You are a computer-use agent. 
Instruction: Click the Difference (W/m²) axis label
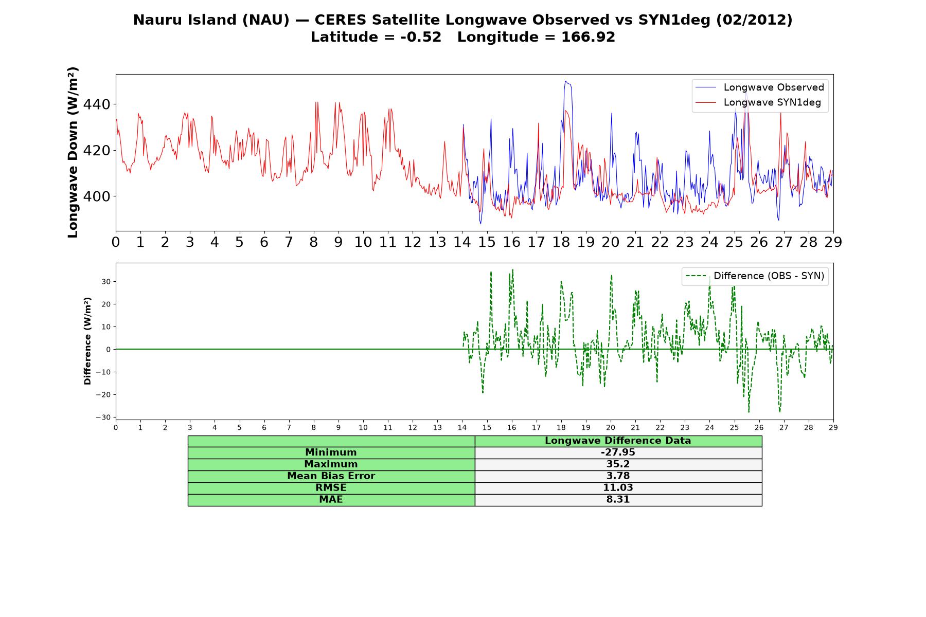pos(87,341)
